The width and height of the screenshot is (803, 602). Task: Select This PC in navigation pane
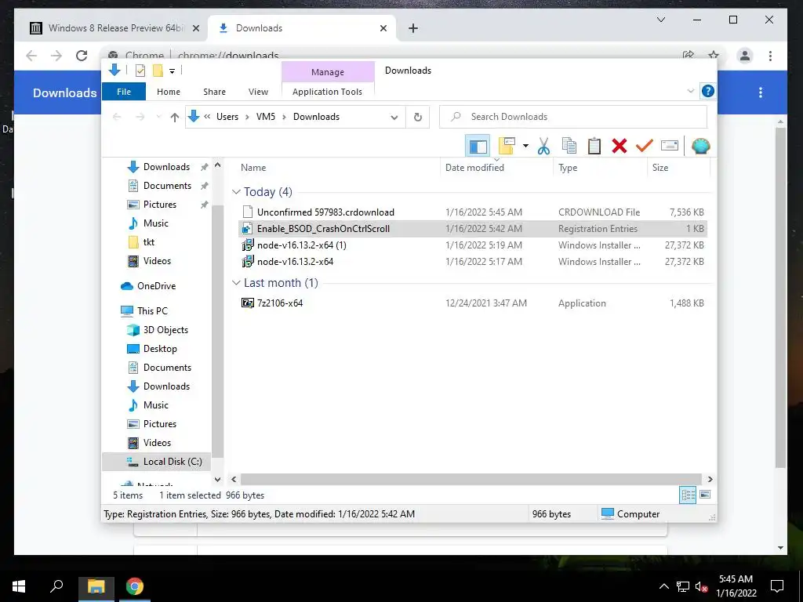pos(152,310)
